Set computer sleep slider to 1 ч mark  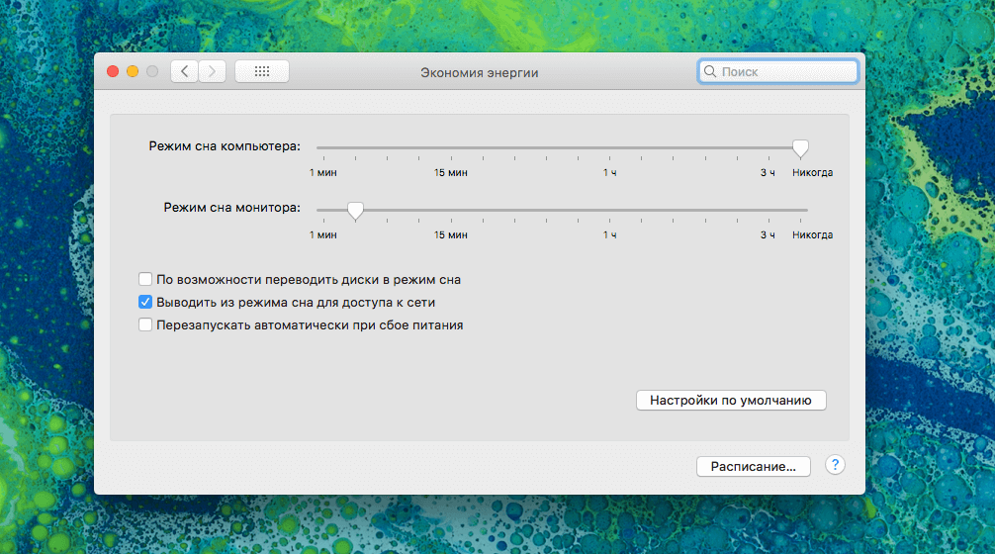pyautogui.click(x=610, y=147)
